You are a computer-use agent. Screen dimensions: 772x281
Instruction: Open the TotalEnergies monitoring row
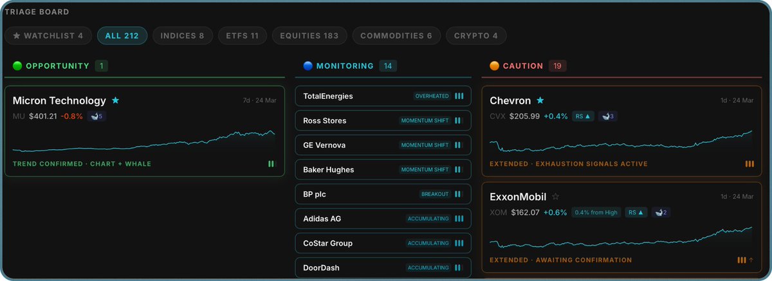click(383, 96)
